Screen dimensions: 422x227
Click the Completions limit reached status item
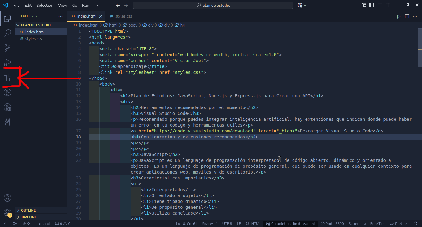click(x=290, y=224)
